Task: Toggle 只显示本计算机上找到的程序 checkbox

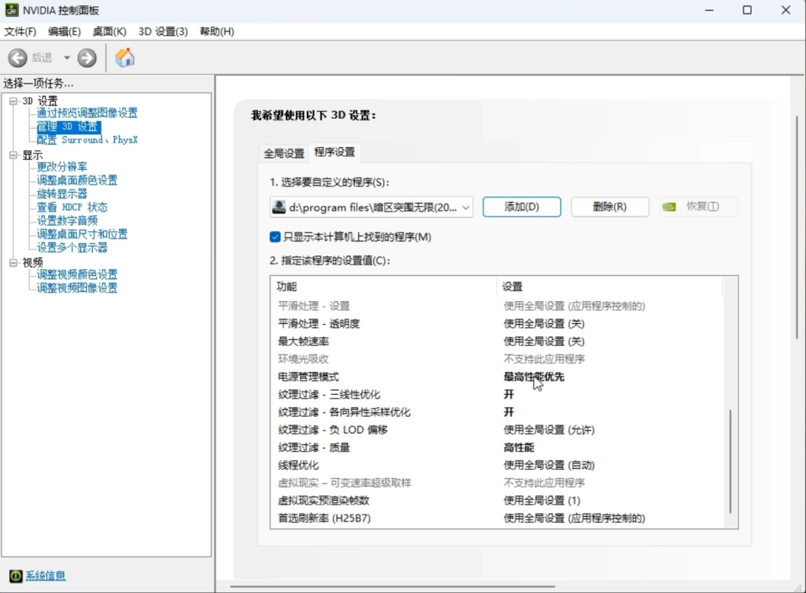Action: [275, 237]
